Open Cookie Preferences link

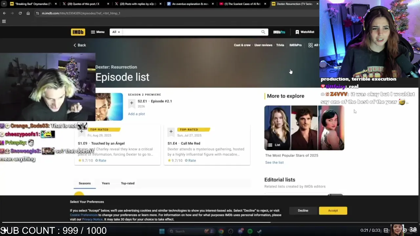pyautogui.click(x=84, y=215)
